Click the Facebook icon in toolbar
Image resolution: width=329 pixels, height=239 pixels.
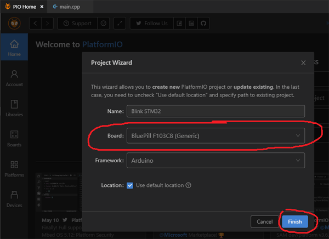tap(179, 24)
